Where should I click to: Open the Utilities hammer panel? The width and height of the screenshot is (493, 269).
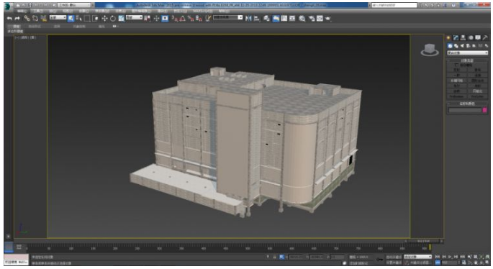point(485,37)
